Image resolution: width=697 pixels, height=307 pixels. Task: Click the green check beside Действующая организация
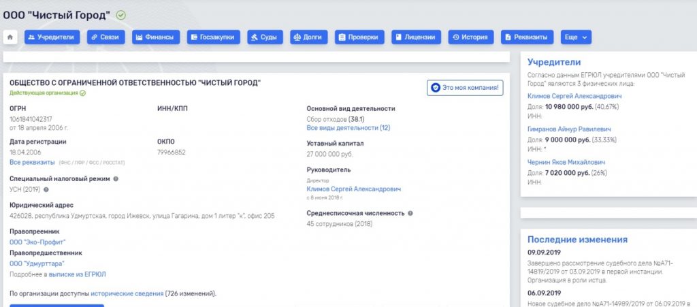(x=82, y=93)
